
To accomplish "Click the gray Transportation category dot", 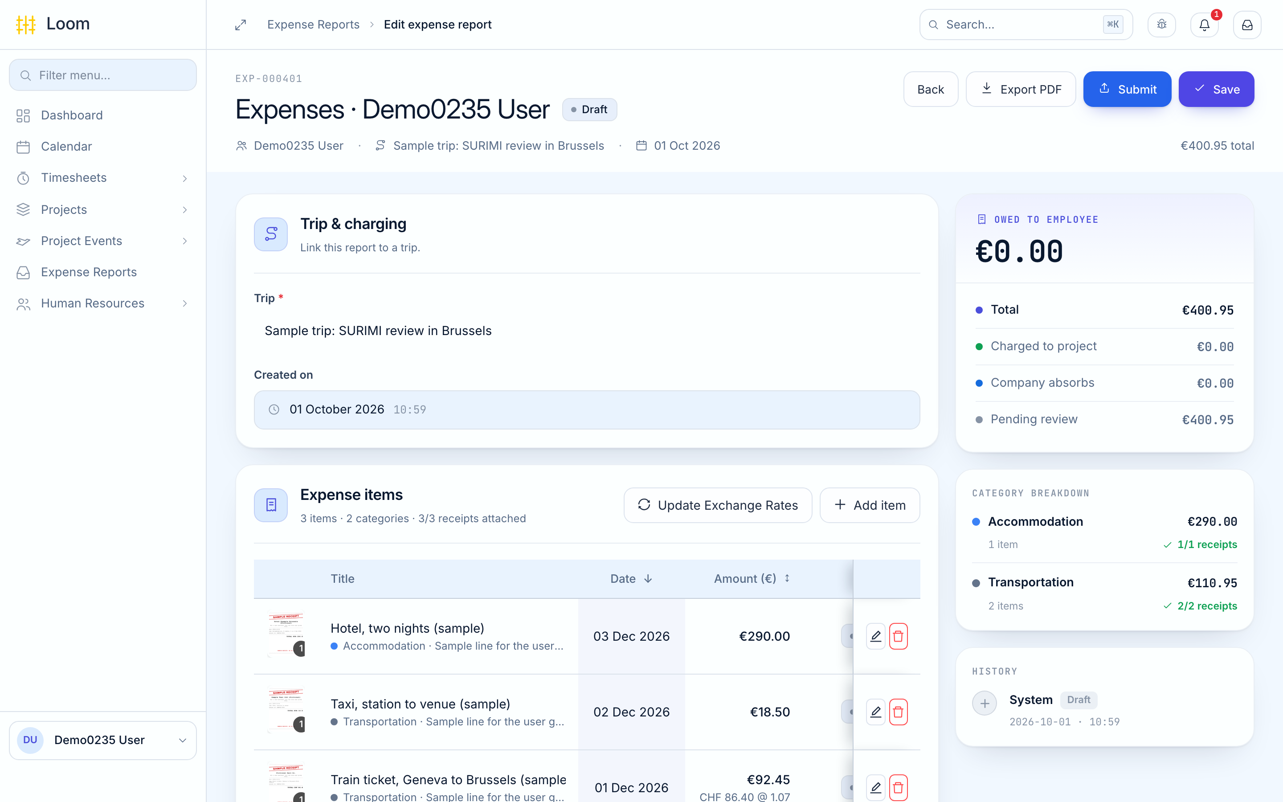I will tap(976, 583).
